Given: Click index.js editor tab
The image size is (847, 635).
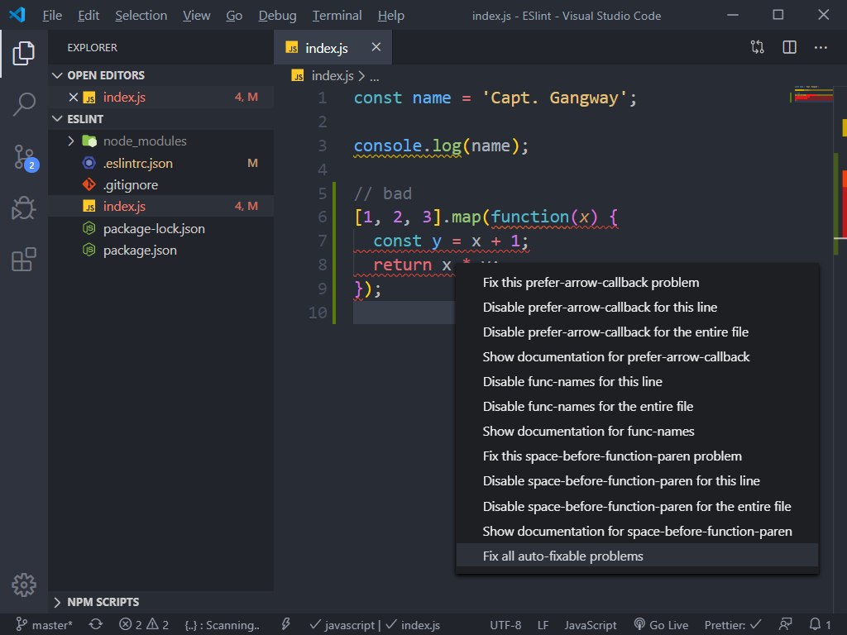Looking at the screenshot, I should (x=333, y=47).
